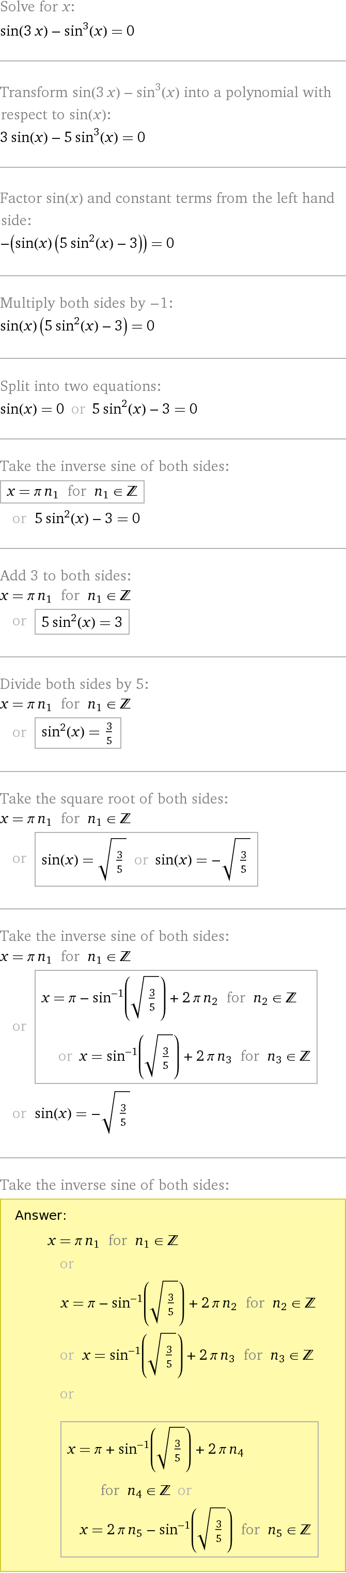The width and height of the screenshot is (346, 1573).
Task: Select the factored equation with leading minus sign
Action: [x=87, y=243]
